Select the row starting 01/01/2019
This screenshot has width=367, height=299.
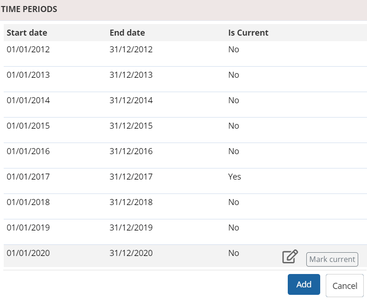point(28,228)
